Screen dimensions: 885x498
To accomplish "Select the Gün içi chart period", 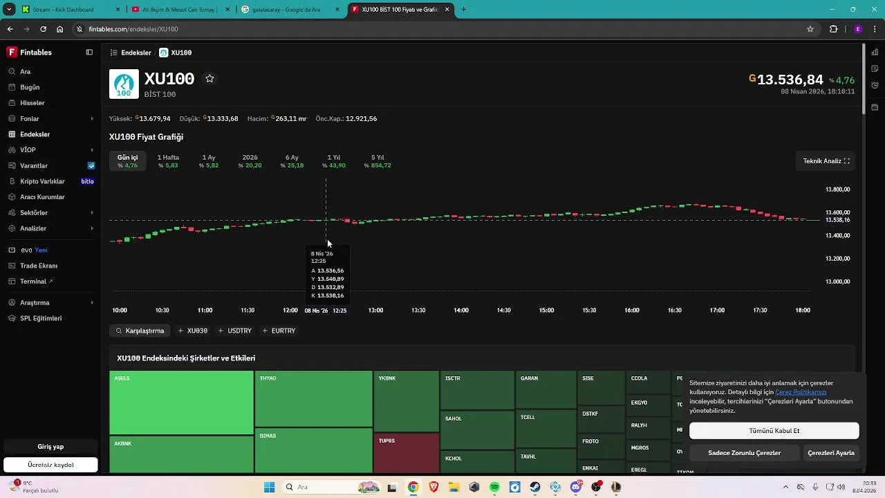I will (x=128, y=161).
